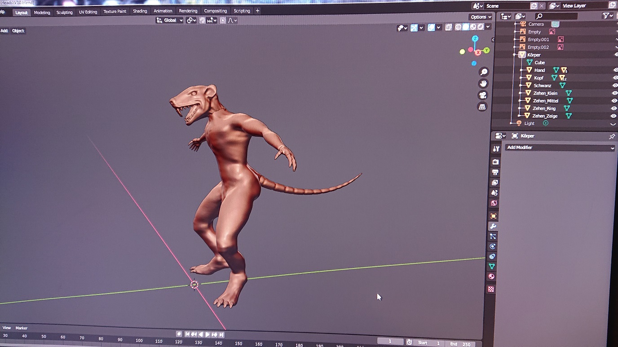
Task: Click the zoom magnifier viewport gizmo
Action: 484,72
